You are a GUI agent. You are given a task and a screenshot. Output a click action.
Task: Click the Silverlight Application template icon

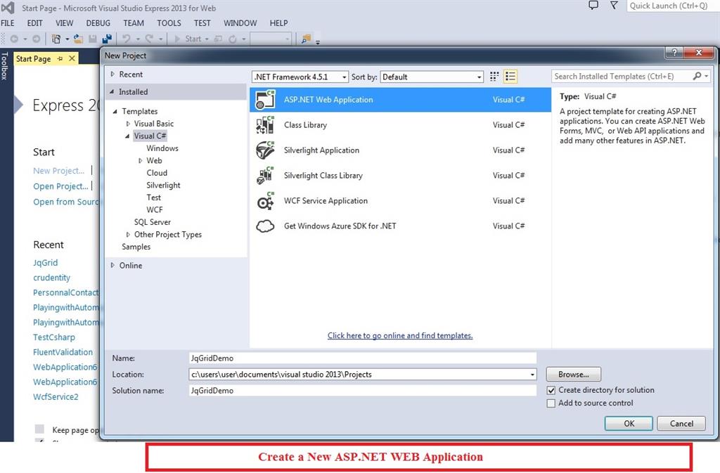click(x=265, y=150)
